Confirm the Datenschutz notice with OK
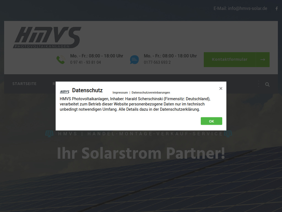The width and height of the screenshot is (282, 212). 211,121
